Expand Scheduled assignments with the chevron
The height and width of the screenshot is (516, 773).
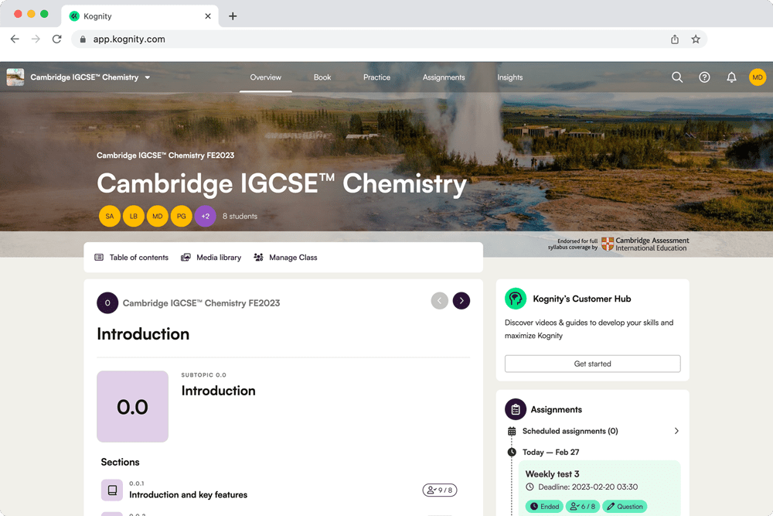676,431
